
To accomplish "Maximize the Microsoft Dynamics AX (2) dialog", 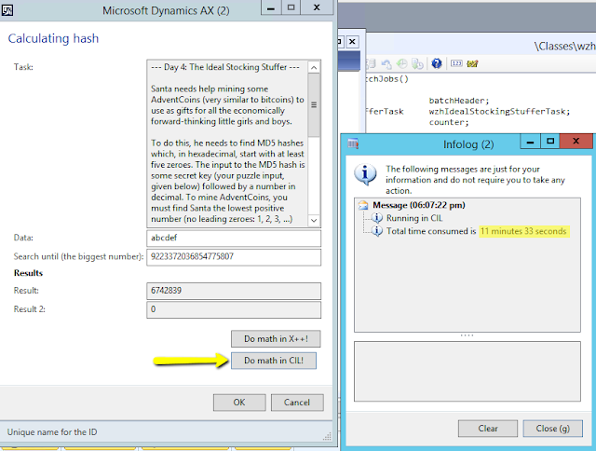I will [x=291, y=7].
